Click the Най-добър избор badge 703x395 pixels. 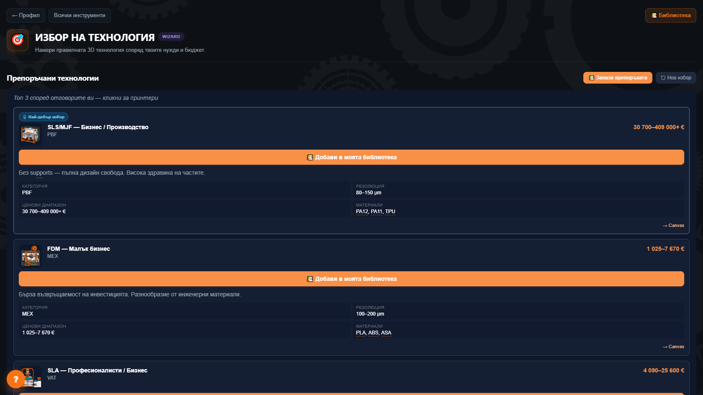click(x=44, y=117)
